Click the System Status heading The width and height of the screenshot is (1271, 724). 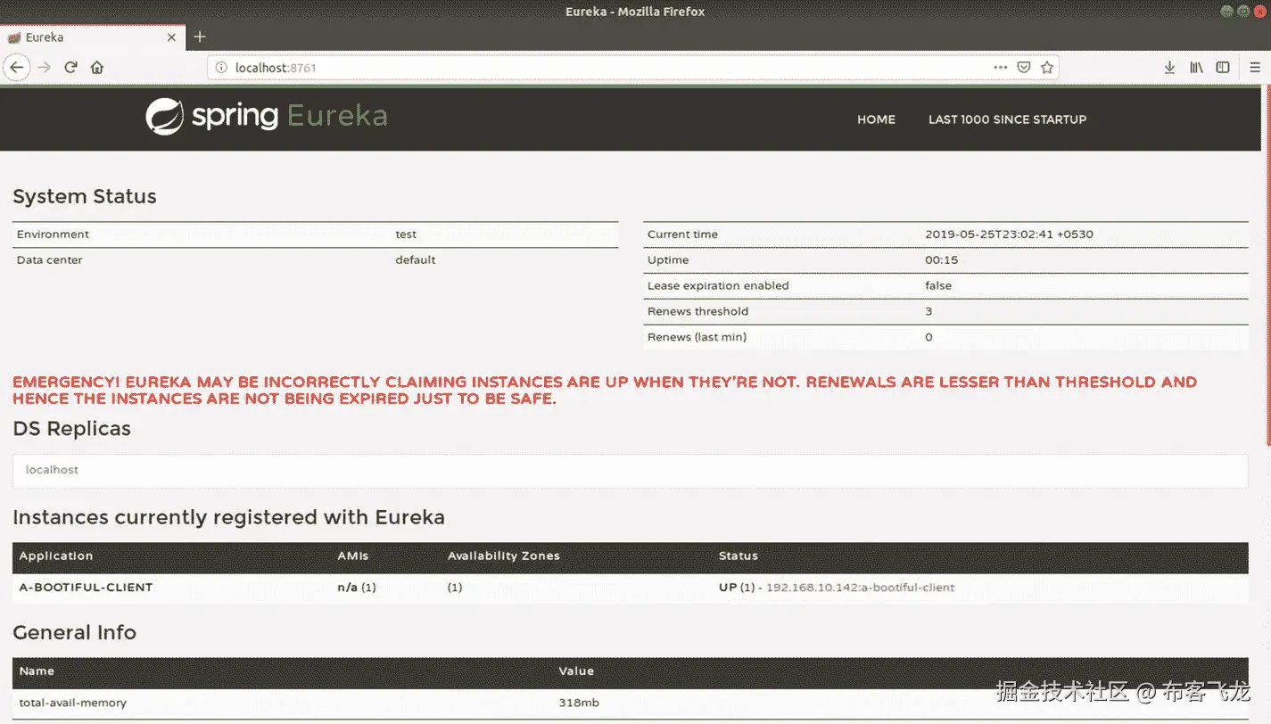click(x=85, y=197)
